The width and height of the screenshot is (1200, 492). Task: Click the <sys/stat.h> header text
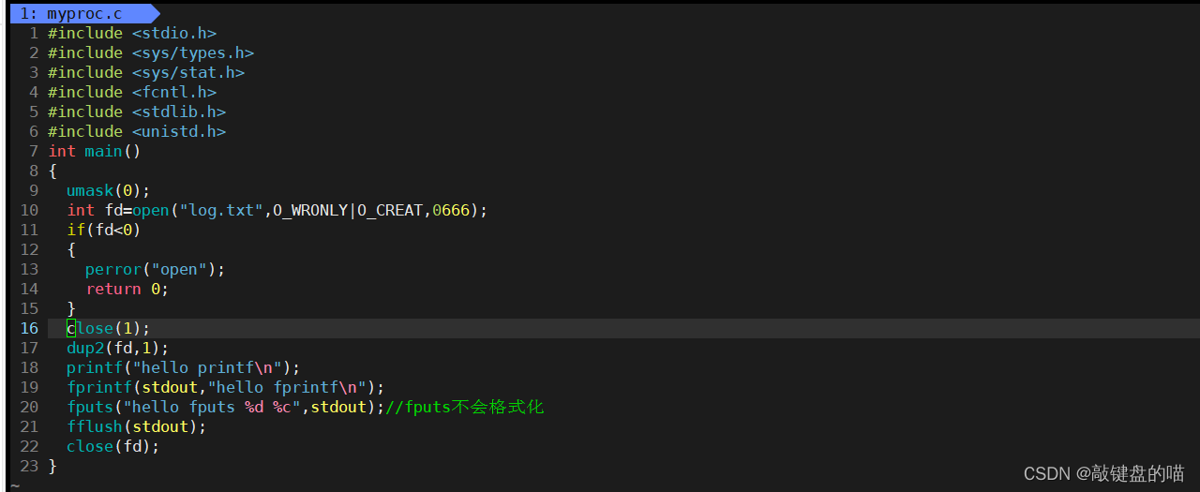188,73
